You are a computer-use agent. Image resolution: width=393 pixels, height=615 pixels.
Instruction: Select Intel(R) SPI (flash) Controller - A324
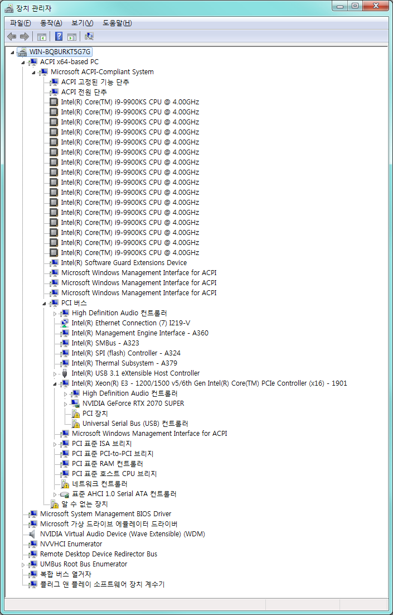126,353
